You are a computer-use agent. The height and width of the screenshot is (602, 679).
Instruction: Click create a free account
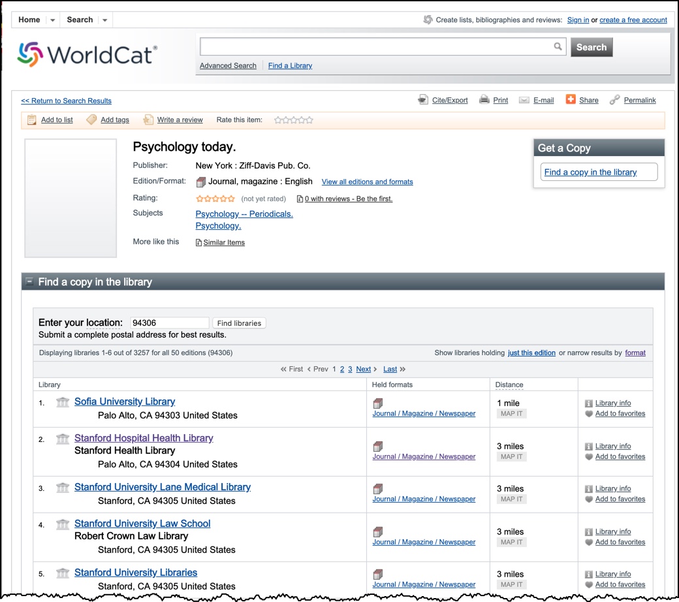(633, 20)
